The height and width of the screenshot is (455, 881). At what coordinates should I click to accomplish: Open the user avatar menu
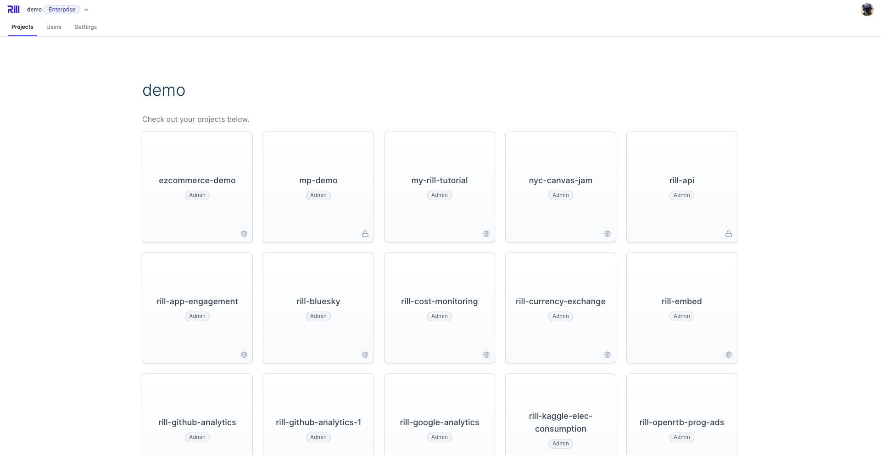[867, 10]
